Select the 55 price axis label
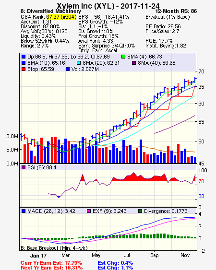 point(201,122)
